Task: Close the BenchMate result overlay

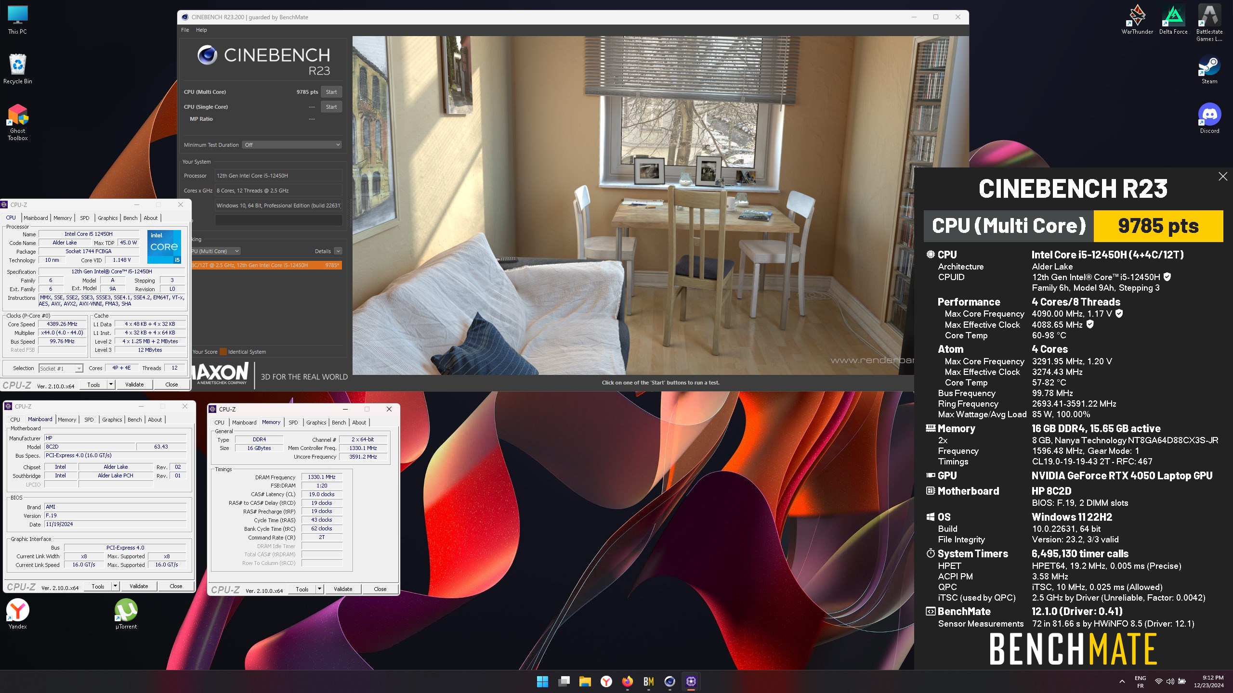Action: [1222, 177]
